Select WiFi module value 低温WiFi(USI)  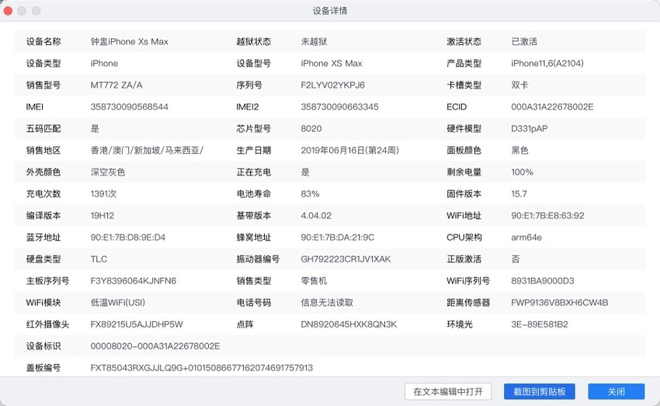pyautogui.click(x=118, y=303)
